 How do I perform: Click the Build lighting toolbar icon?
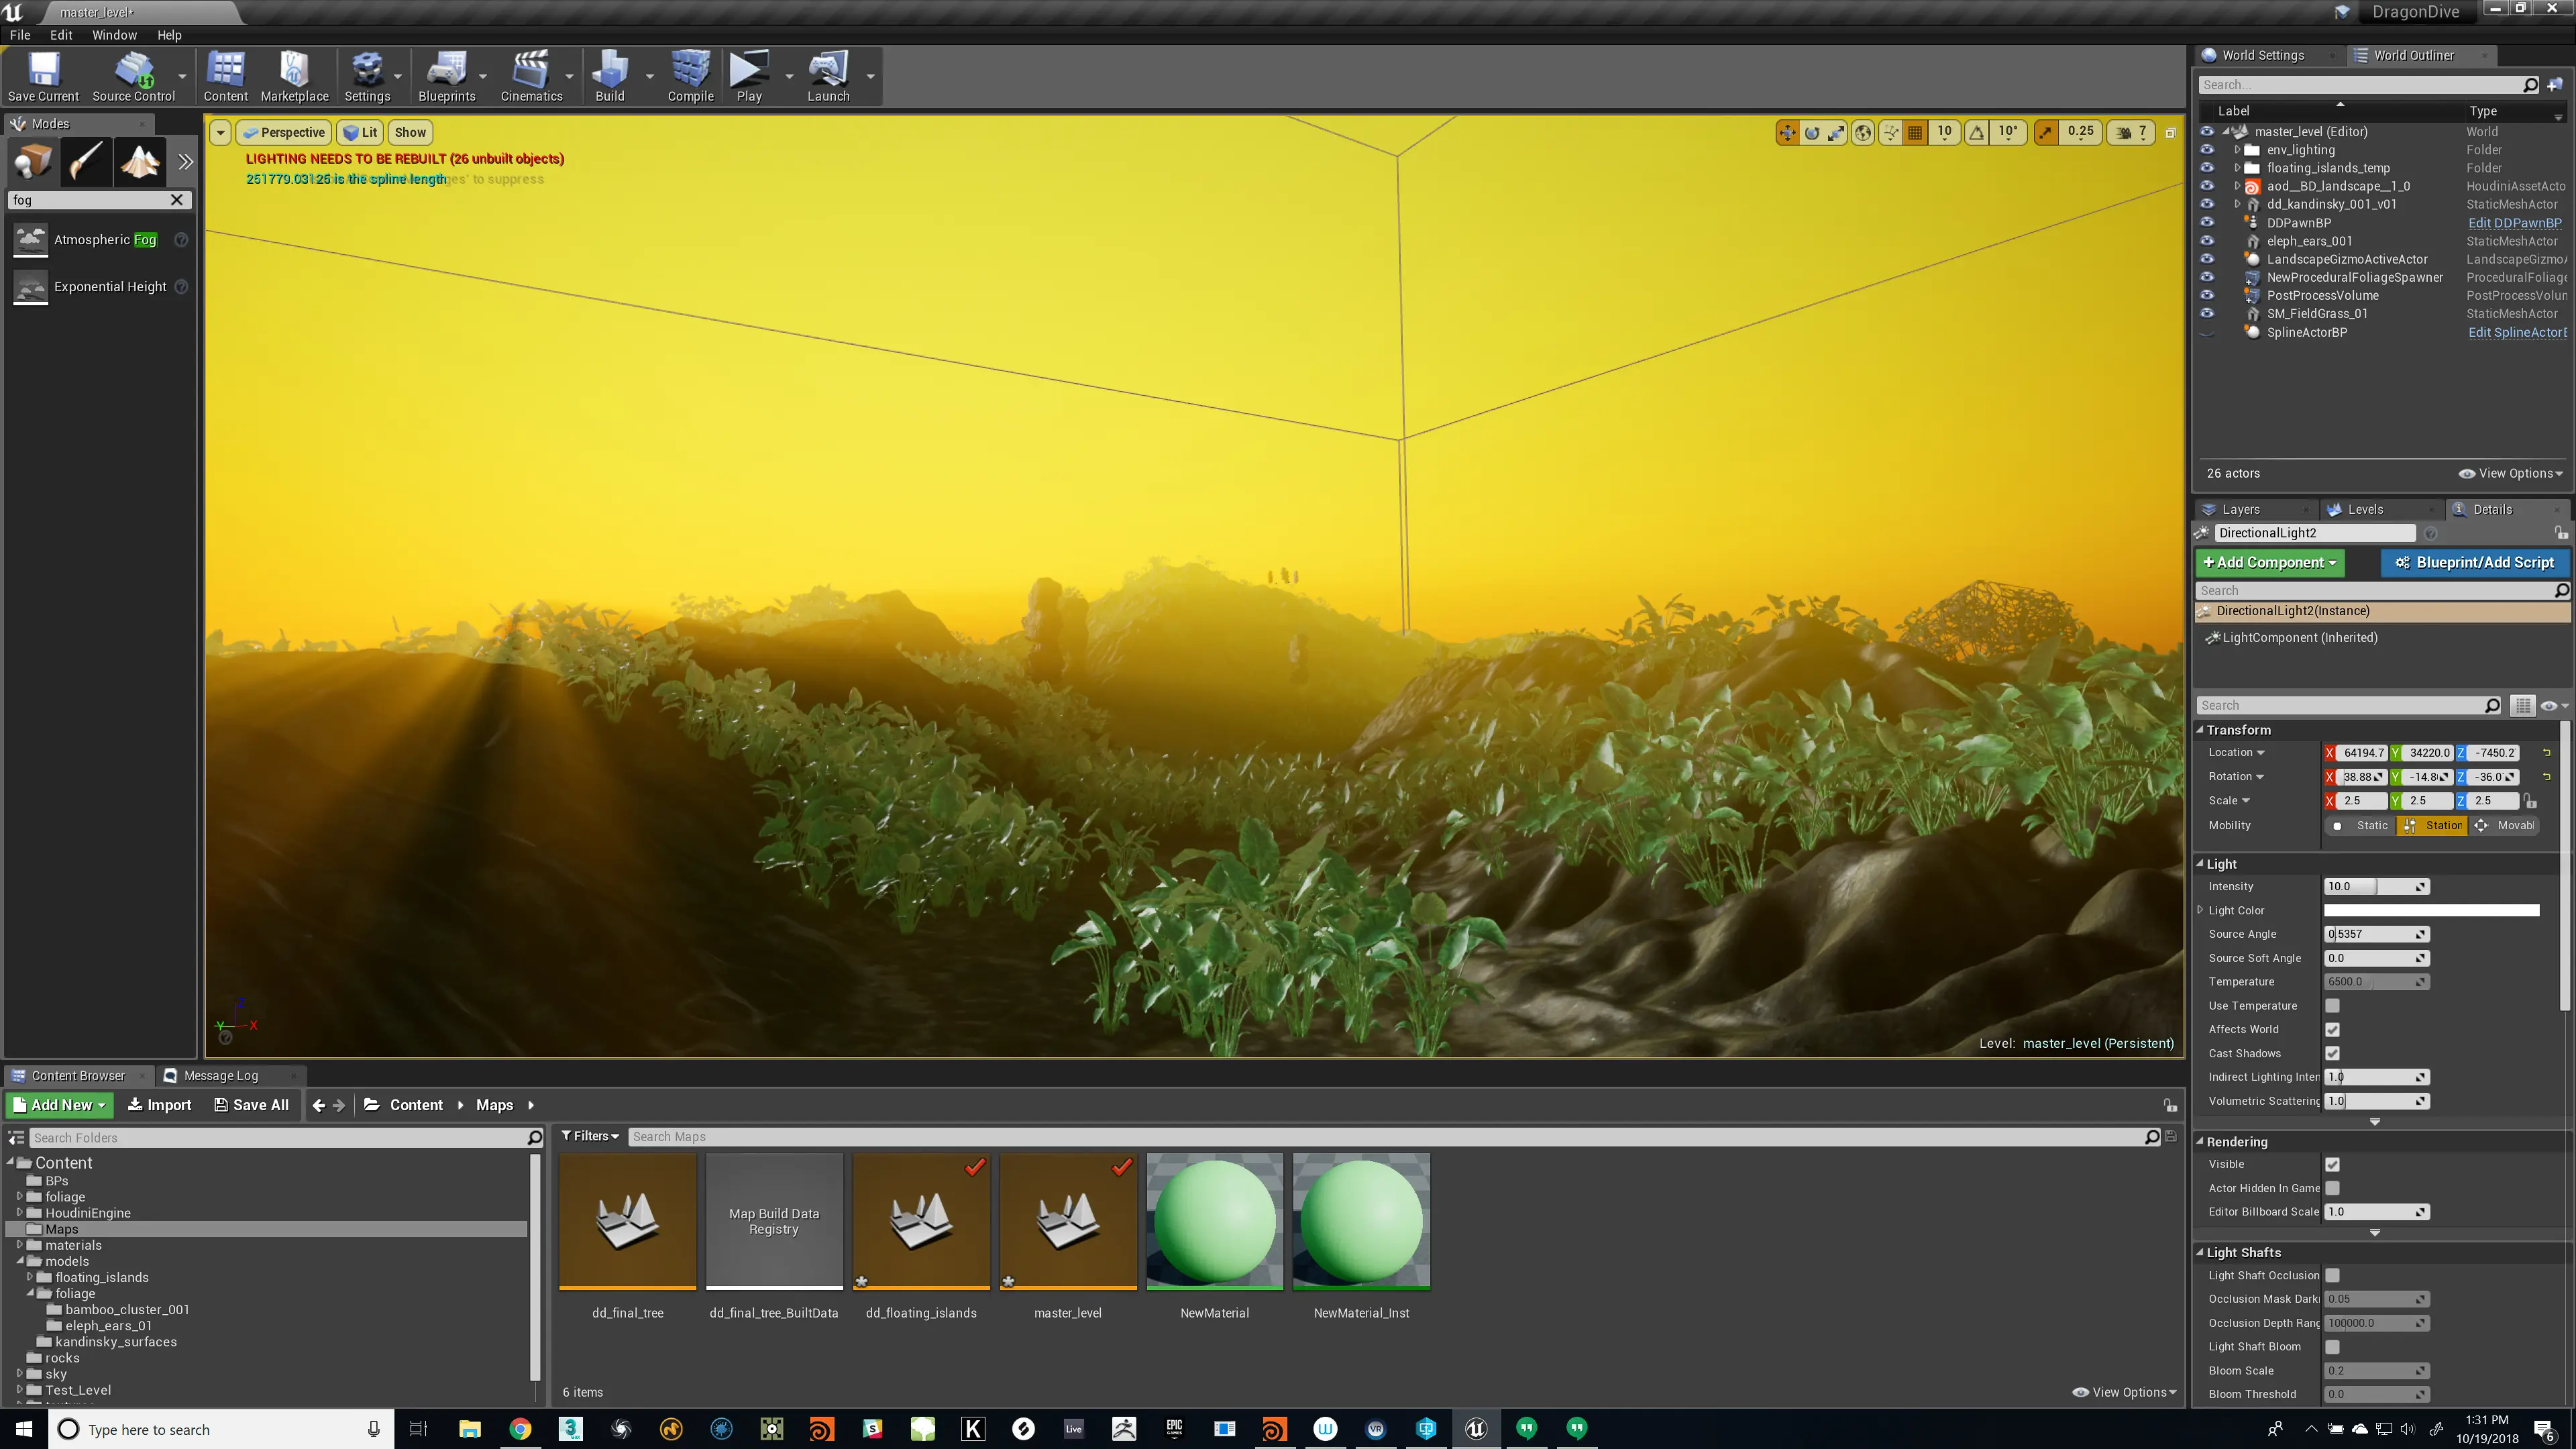coord(609,77)
